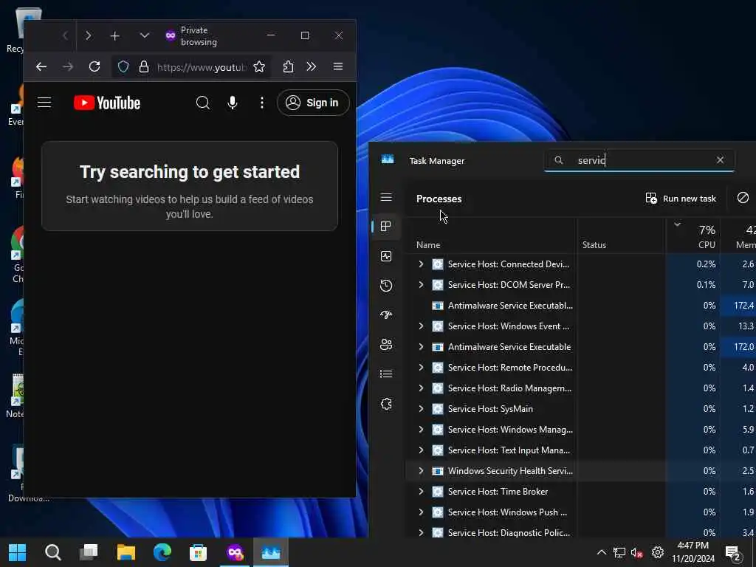The image size is (756, 567).
Task: Select Service Host: Time Broker process name
Action: pos(498,492)
